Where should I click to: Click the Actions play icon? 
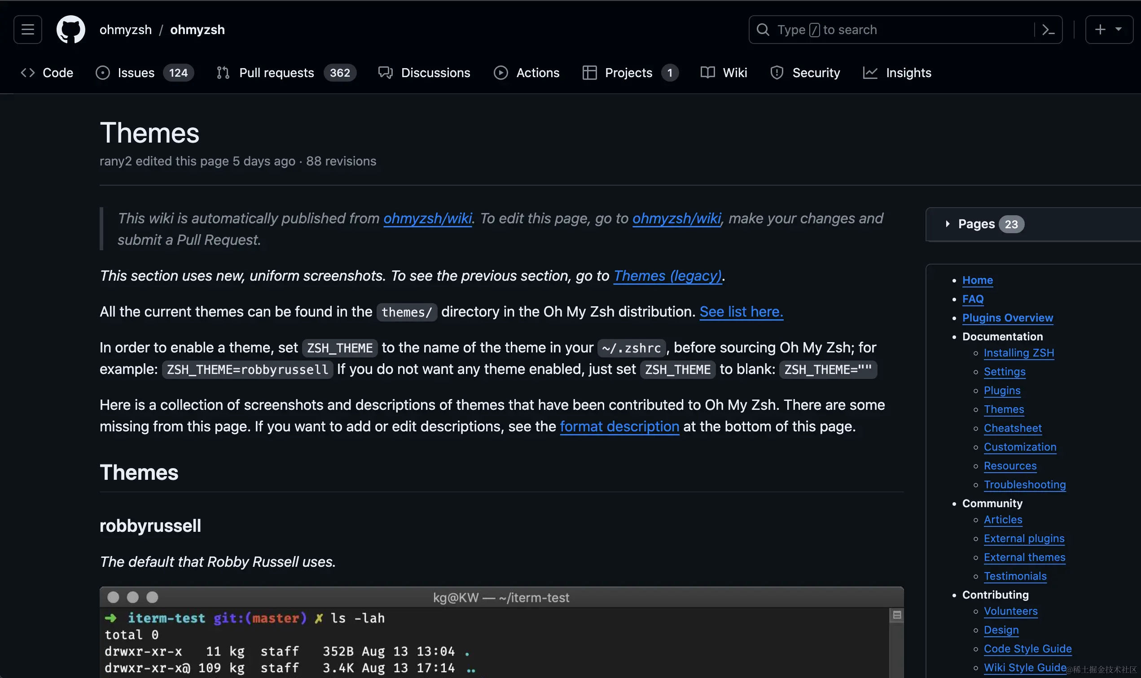[501, 73]
